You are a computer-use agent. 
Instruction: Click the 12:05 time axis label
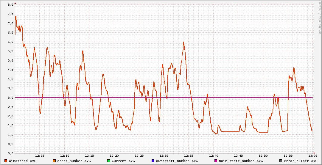pos(40,156)
